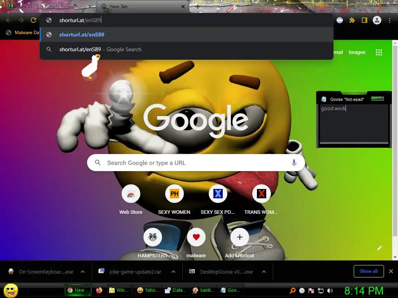Click the network tray icon

(x=321, y=291)
